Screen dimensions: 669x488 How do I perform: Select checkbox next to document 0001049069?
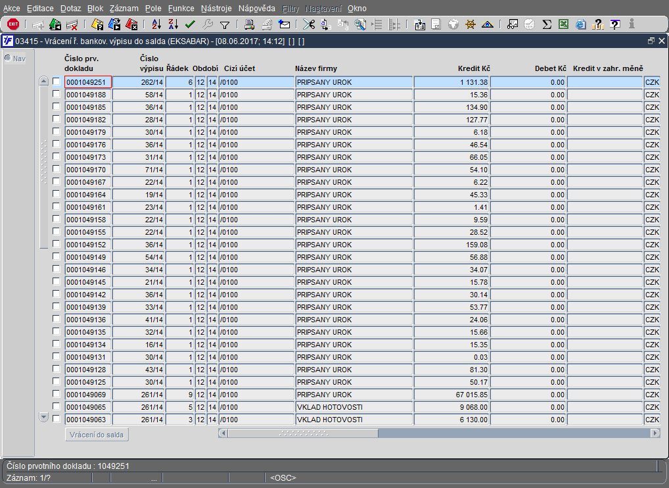[57, 394]
